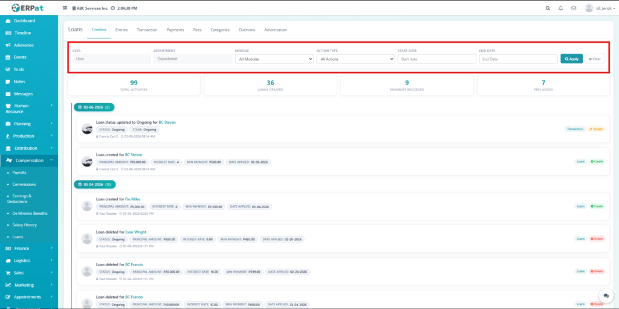This screenshot has height=309, width=619.
Task: Switch to the Amortization tab
Action: (x=276, y=30)
